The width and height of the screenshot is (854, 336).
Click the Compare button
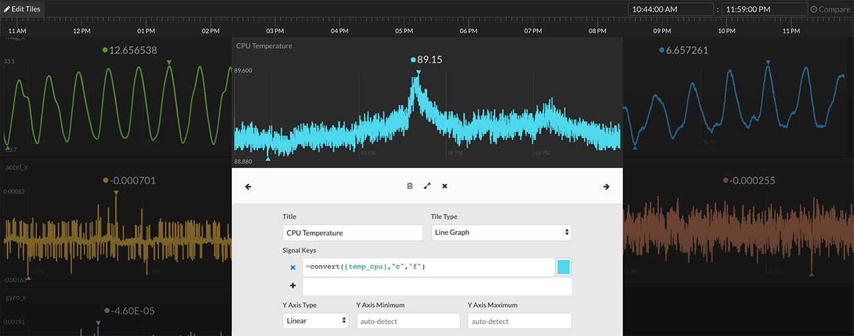830,9
